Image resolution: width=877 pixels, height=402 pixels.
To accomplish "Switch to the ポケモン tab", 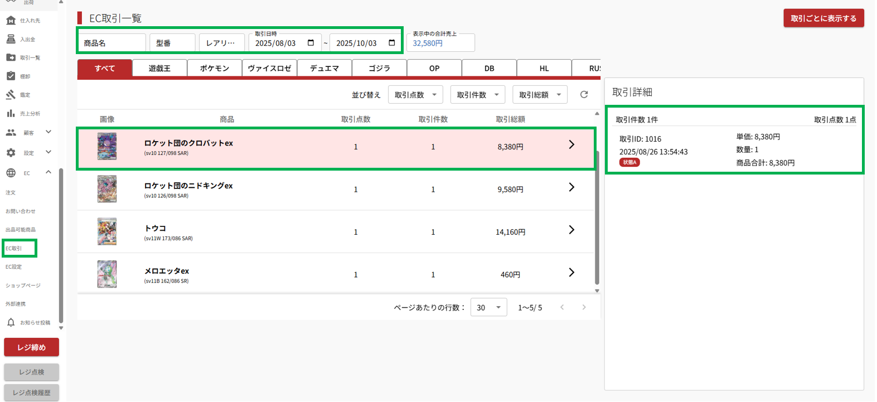I will [x=215, y=68].
